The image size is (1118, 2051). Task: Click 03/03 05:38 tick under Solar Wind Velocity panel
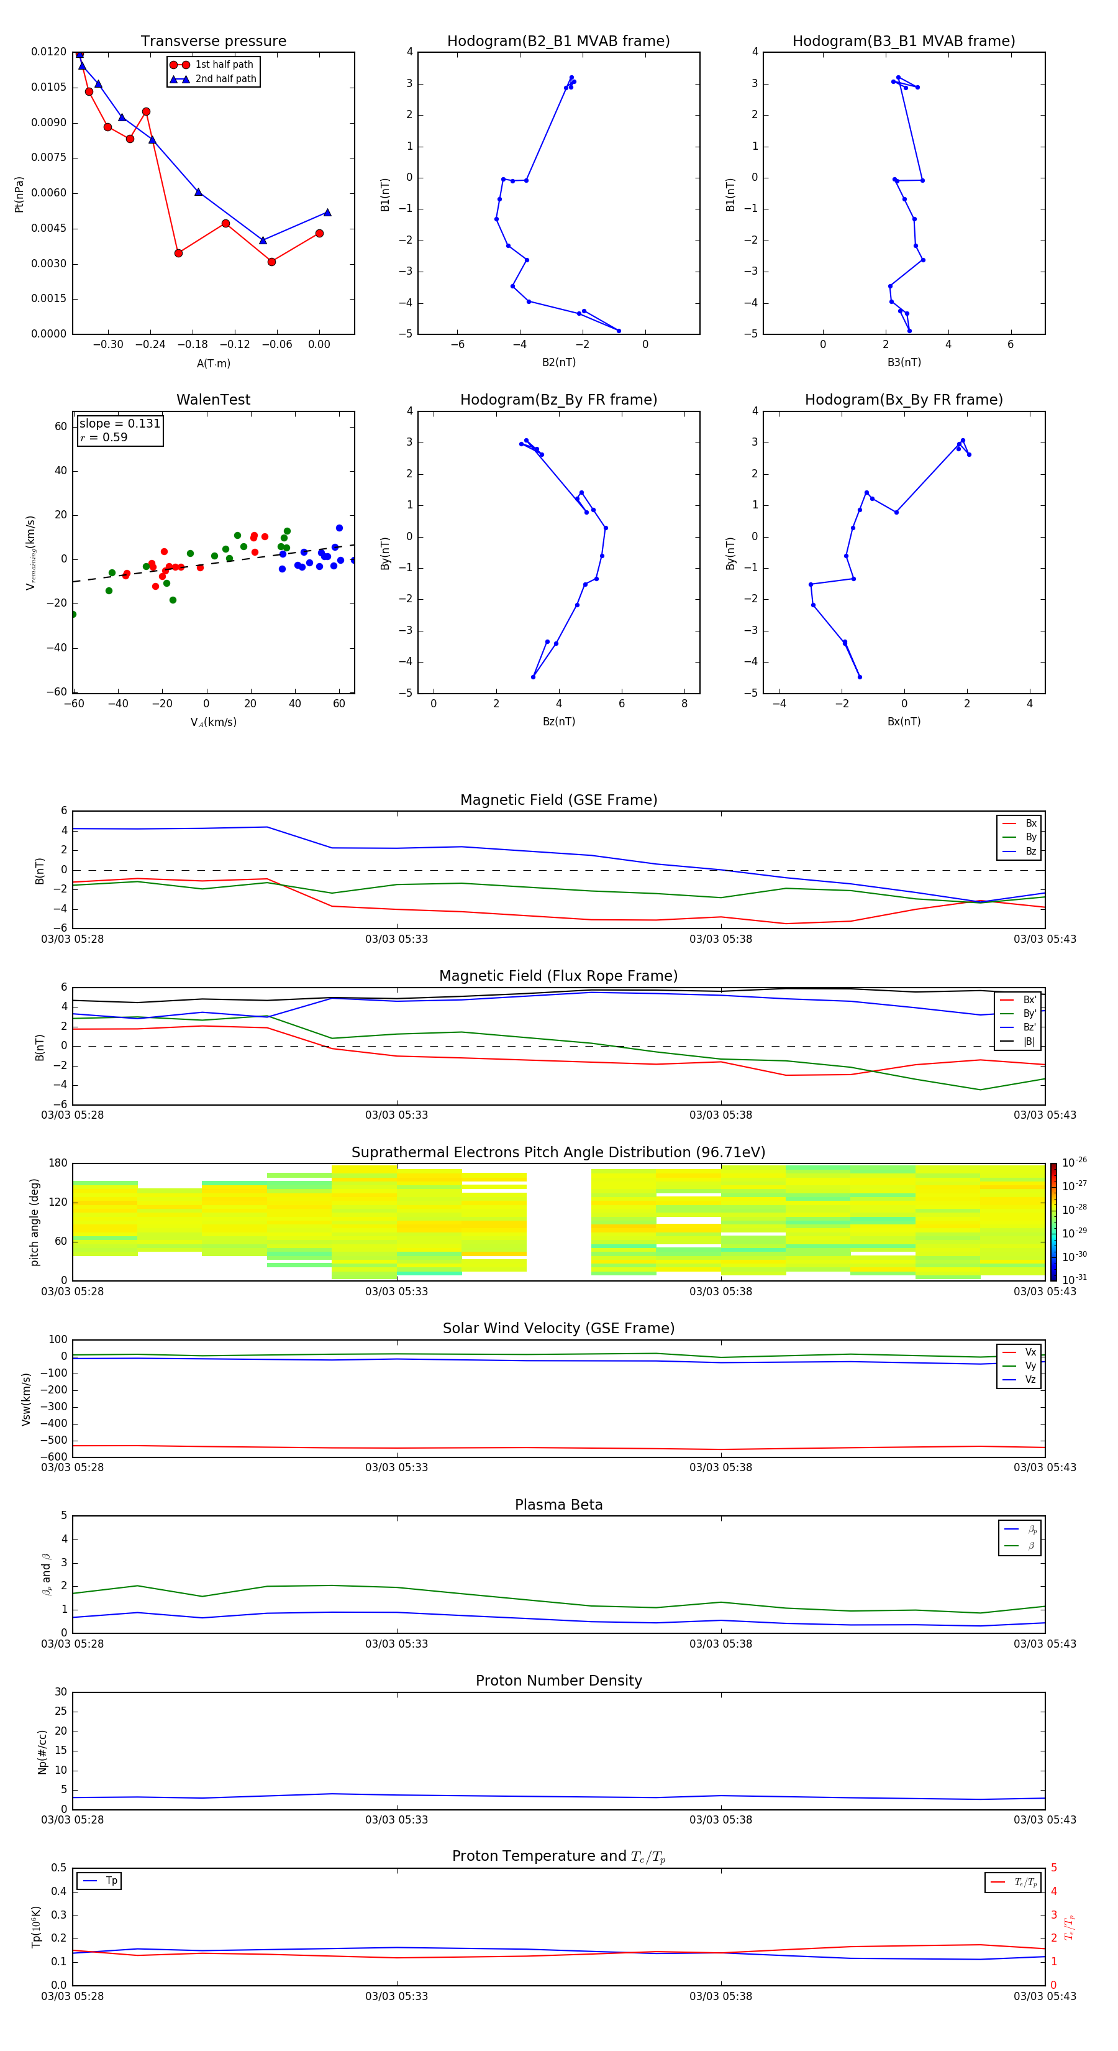pyautogui.click(x=721, y=1467)
